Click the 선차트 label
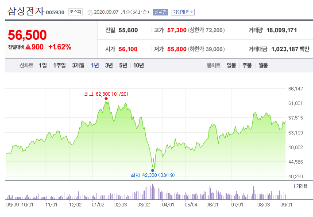 [27, 65]
